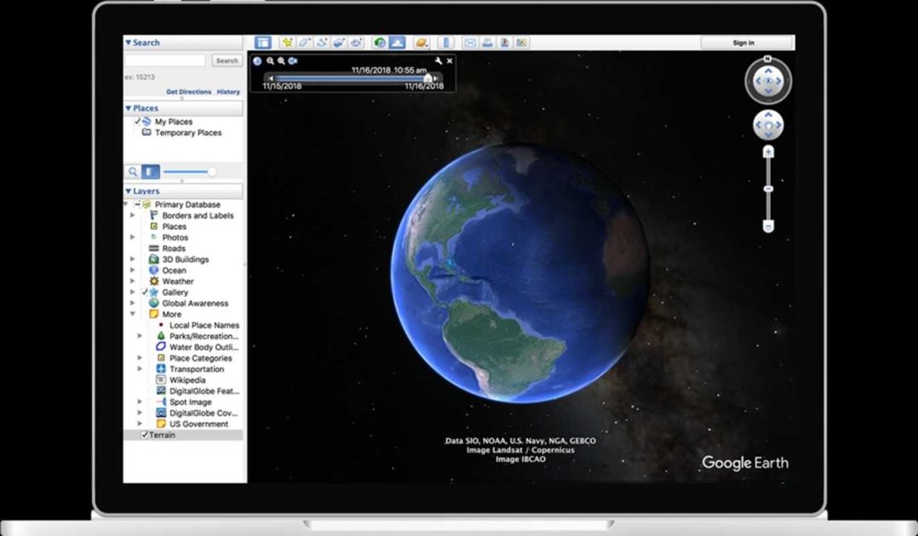Open Get Directions link
The width and height of the screenshot is (918, 536).
point(188,92)
